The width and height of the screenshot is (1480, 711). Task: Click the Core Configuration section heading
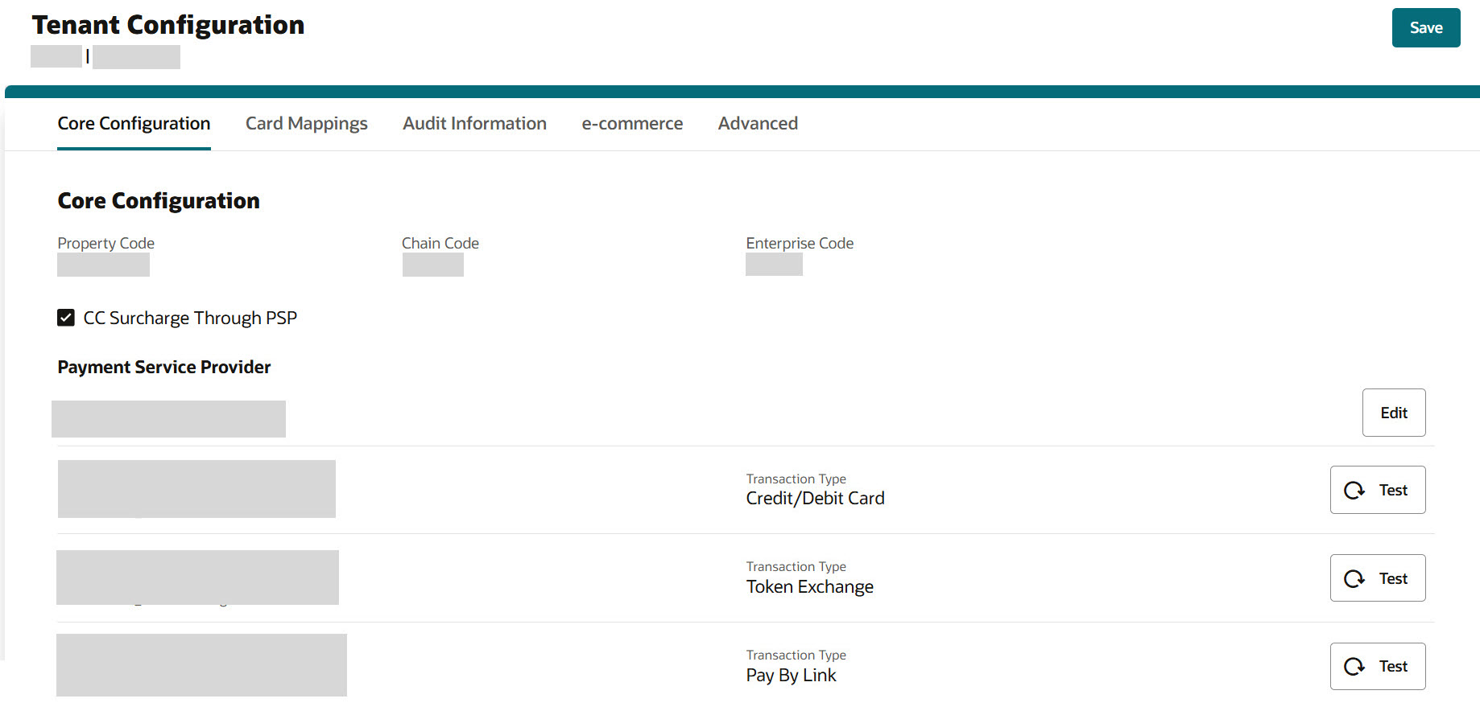pyautogui.click(x=159, y=200)
